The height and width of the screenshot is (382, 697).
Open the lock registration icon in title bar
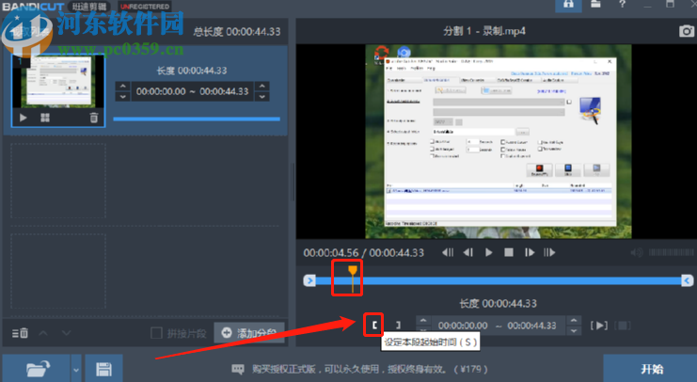(x=568, y=5)
